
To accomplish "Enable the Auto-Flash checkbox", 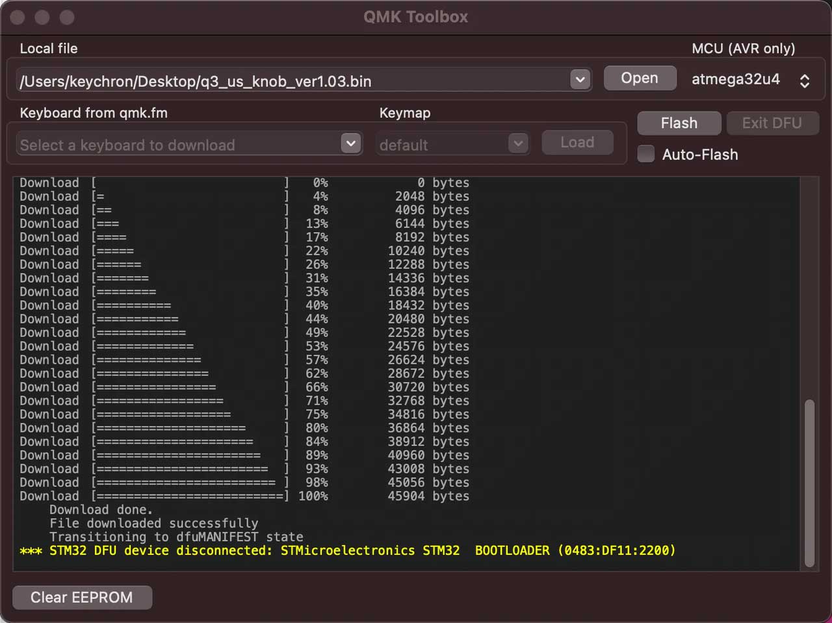I will [x=646, y=154].
